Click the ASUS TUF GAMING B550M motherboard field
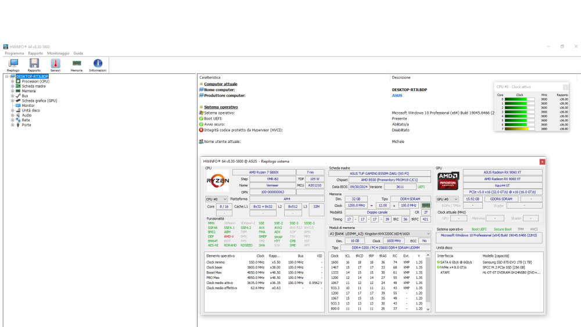This screenshot has width=581, height=327. tap(379, 173)
